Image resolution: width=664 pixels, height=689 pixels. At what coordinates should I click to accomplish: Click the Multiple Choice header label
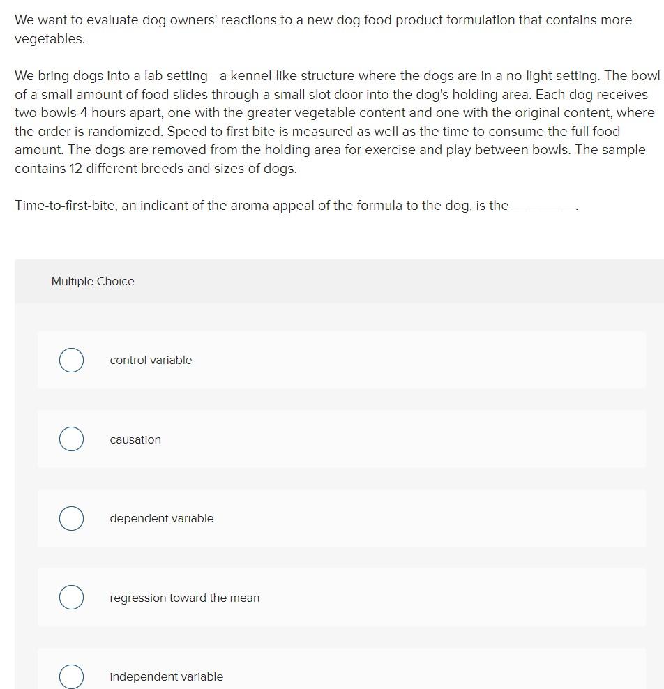(93, 281)
